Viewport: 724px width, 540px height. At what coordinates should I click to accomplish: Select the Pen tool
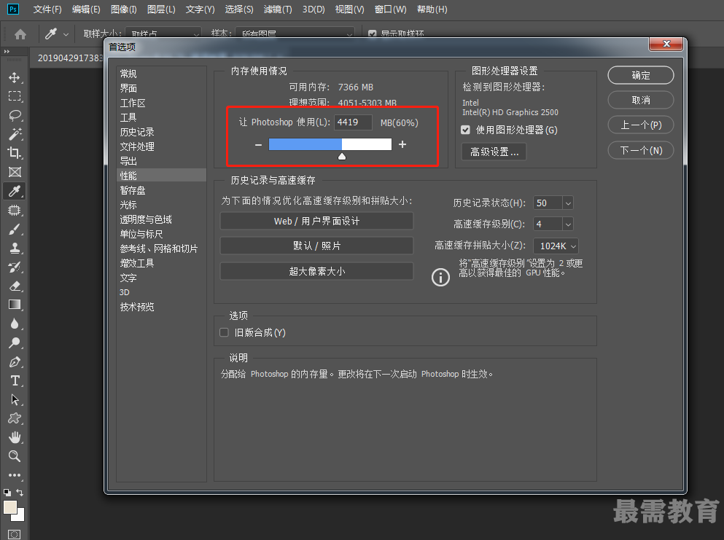(x=15, y=362)
